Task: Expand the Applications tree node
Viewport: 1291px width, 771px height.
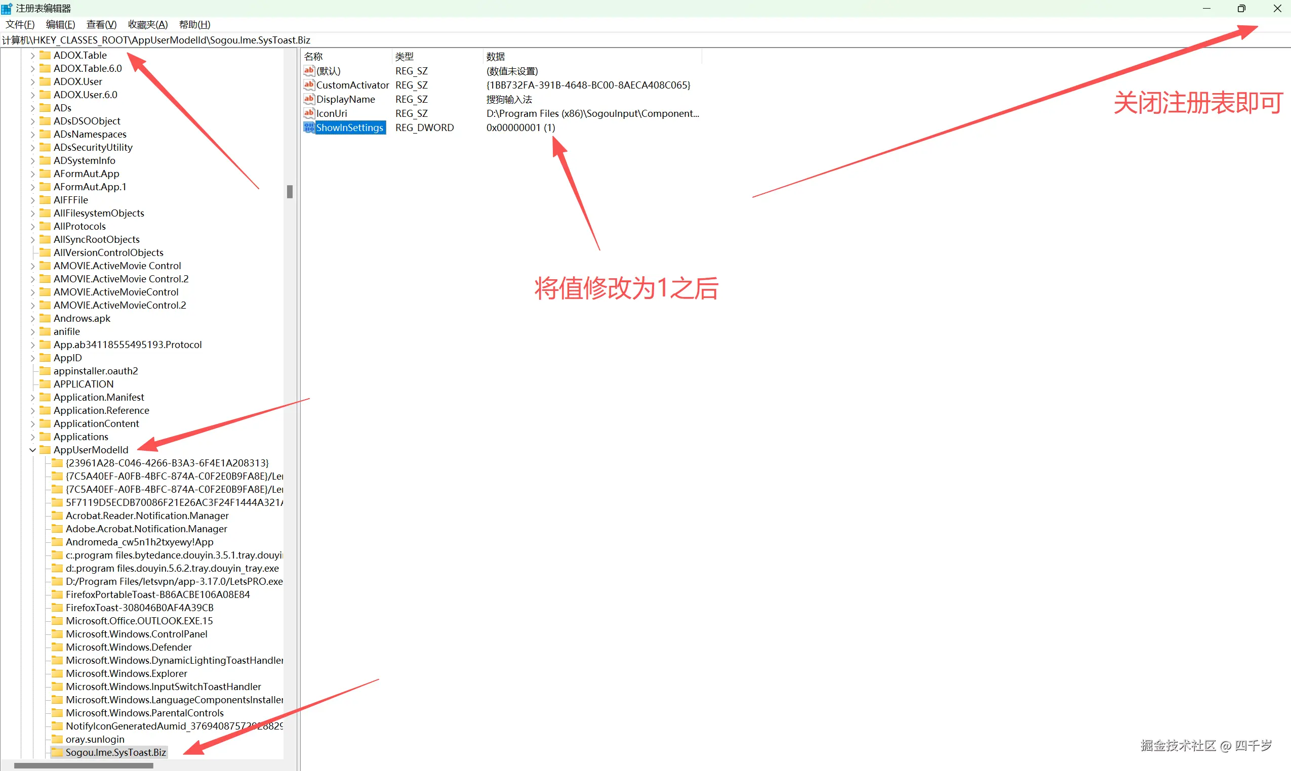Action: coord(32,437)
